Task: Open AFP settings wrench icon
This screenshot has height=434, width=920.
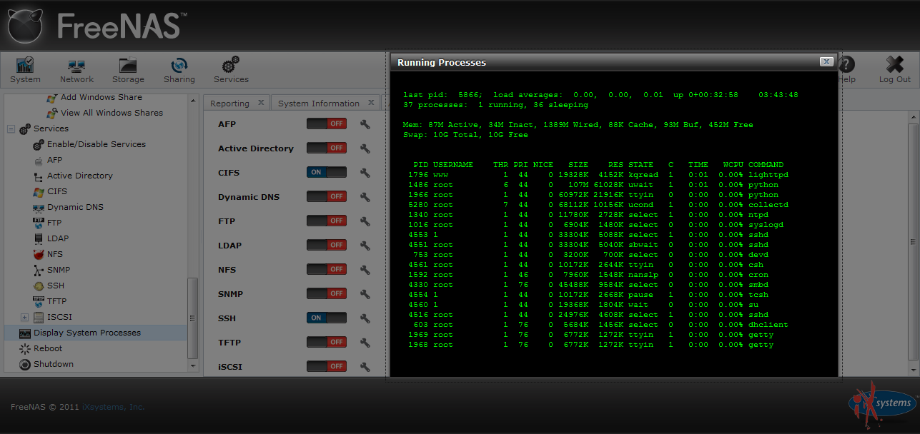Action: tap(365, 124)
